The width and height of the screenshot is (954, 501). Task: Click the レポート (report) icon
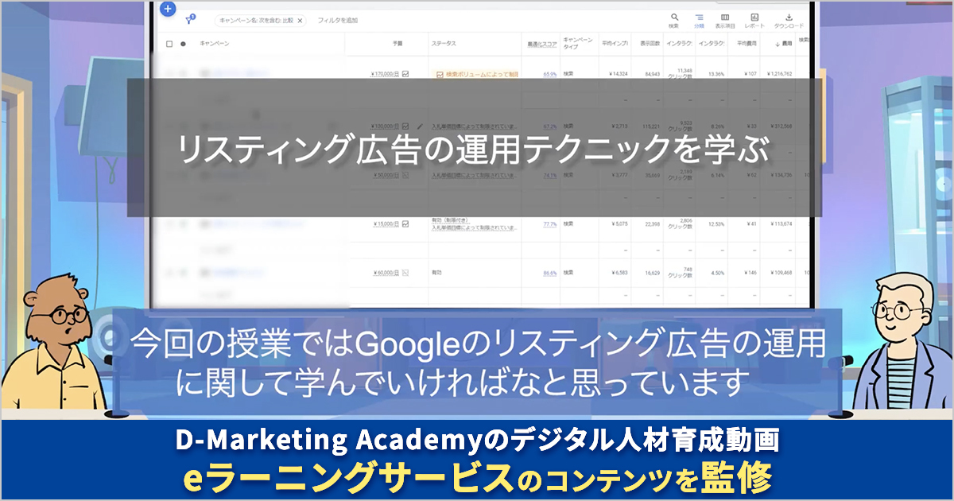point(754,17)
